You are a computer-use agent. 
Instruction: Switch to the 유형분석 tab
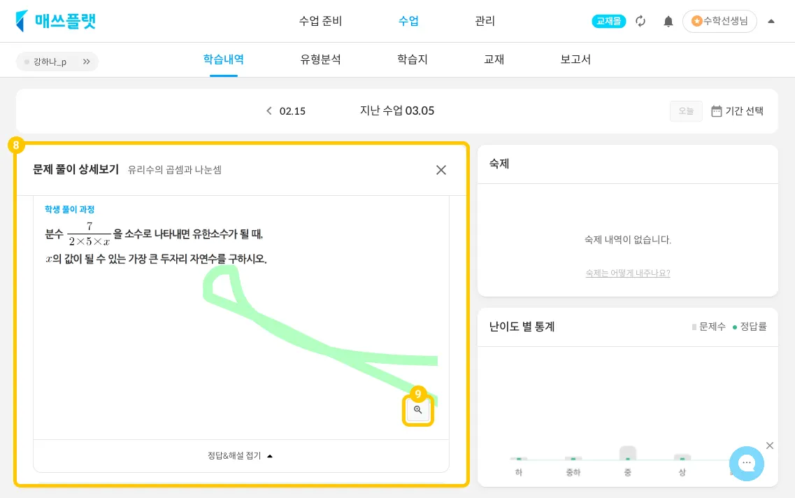[x=320, y=59]
